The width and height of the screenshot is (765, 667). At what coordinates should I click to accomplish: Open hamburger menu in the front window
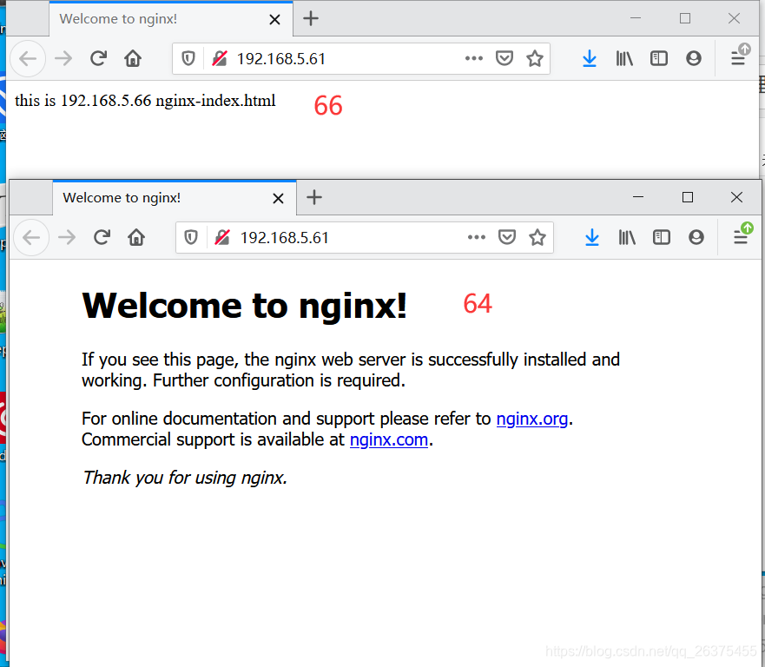click(x=741, y=238)
